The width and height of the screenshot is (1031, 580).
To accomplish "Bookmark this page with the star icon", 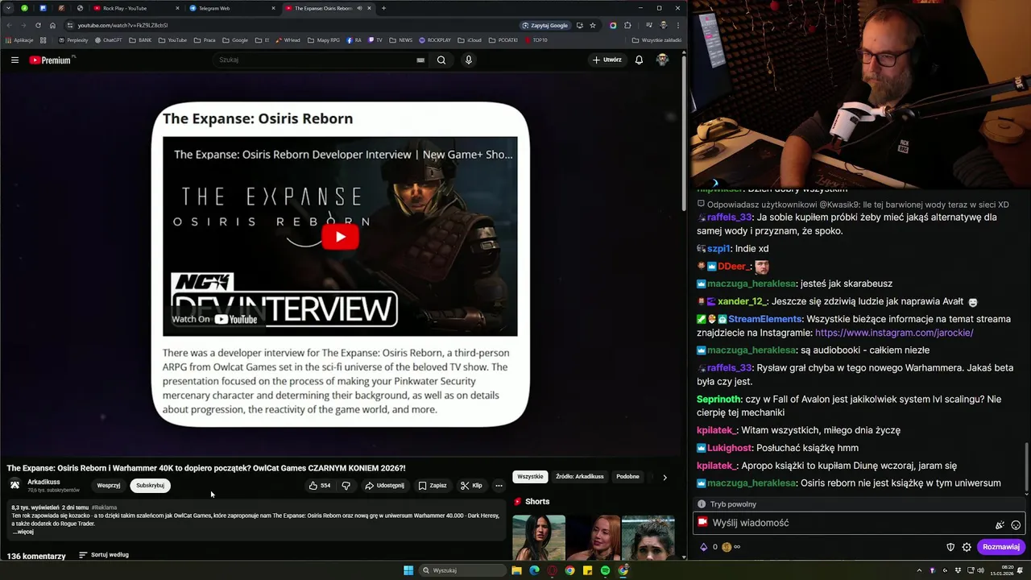I will point(593,25).
